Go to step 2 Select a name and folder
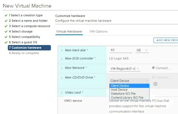The width and height of the screenshot is (178, 114). 28,21
